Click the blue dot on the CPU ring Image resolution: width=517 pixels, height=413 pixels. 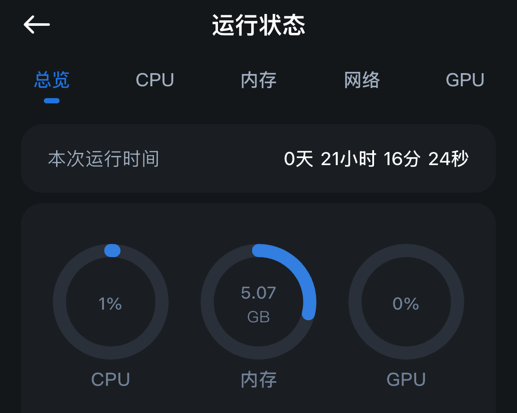click(112, 251)
